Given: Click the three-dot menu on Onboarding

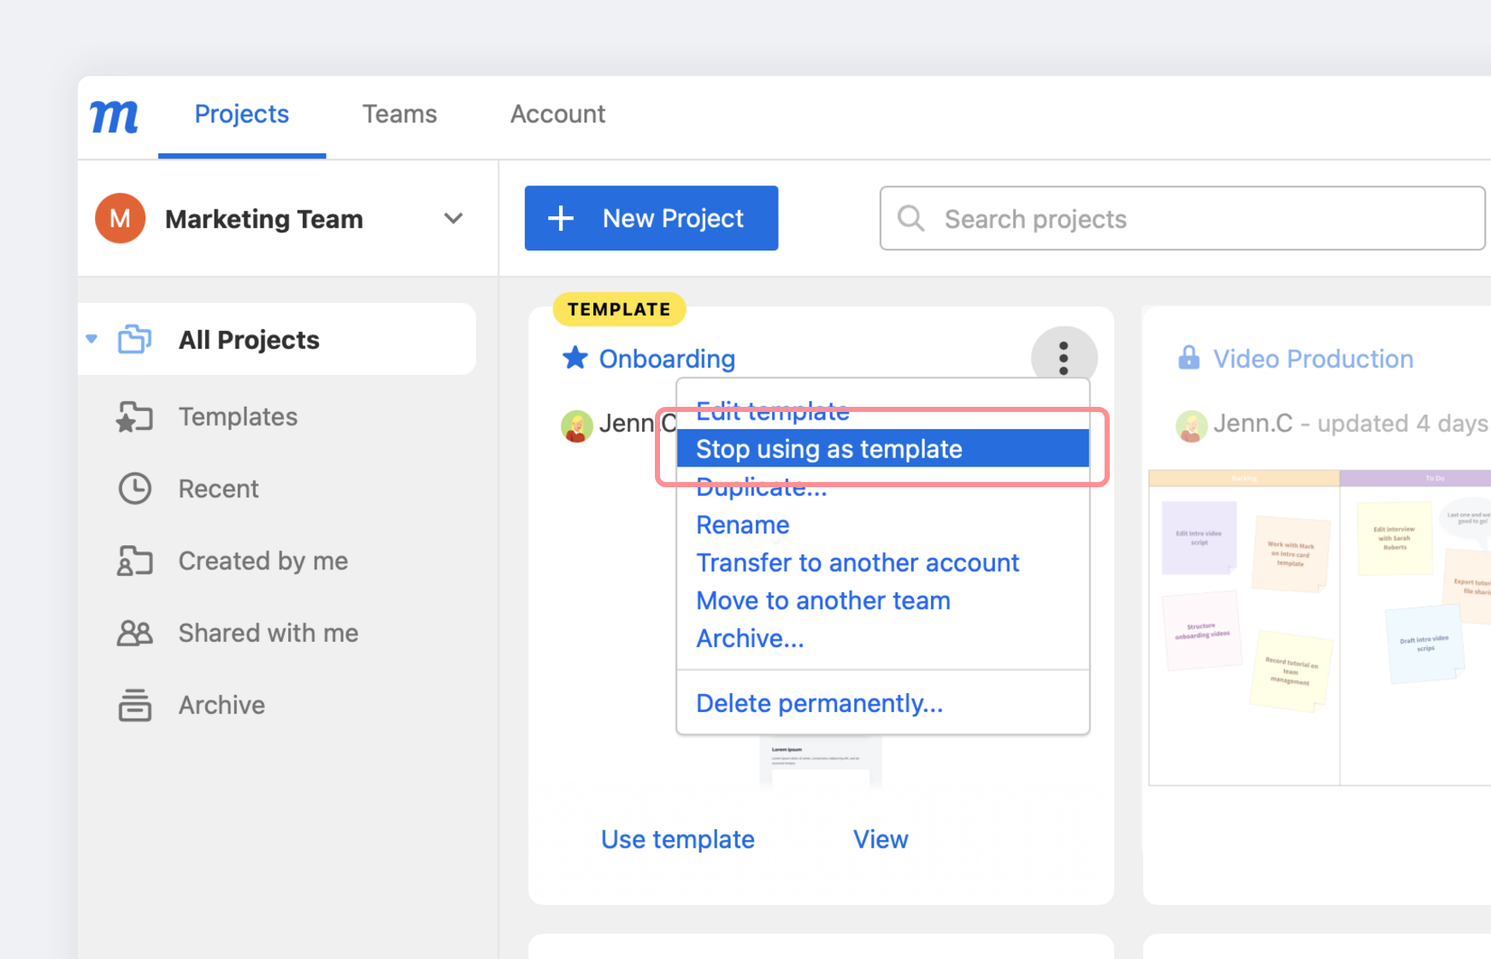Looking at the screenshot, I should coord(1064,358).
